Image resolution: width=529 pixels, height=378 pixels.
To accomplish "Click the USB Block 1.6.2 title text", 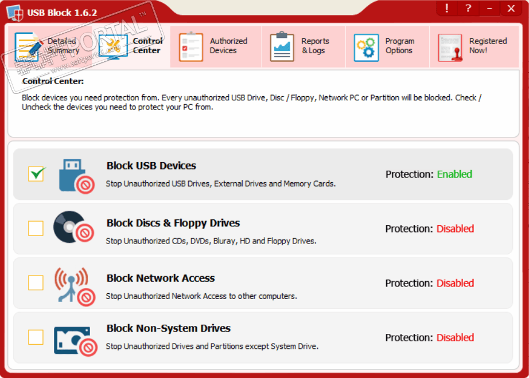I will 62,13.
